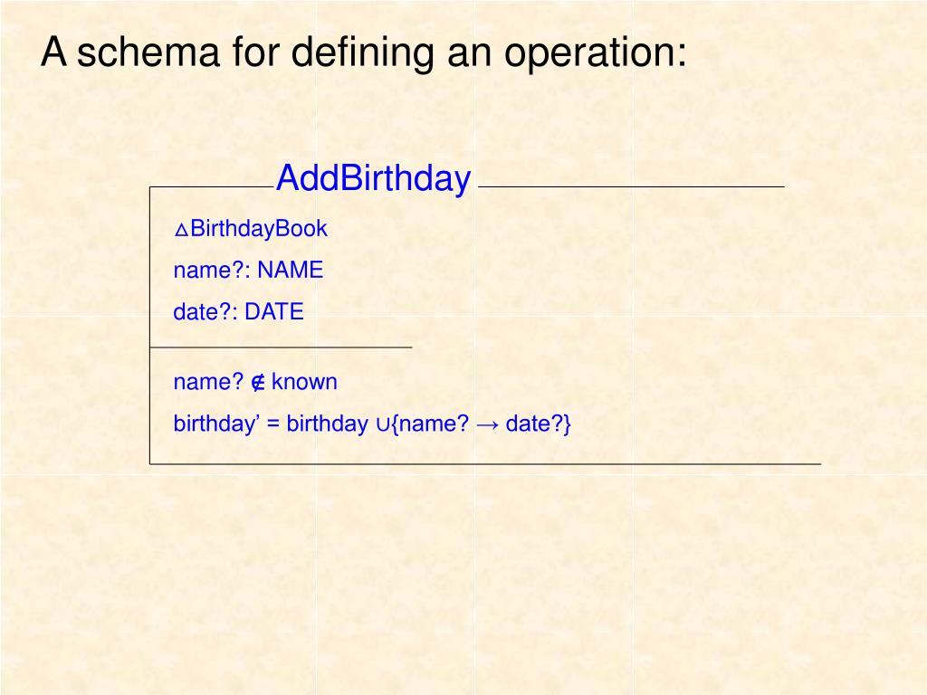Click the equals sign after birthday'

coord(272,424)
